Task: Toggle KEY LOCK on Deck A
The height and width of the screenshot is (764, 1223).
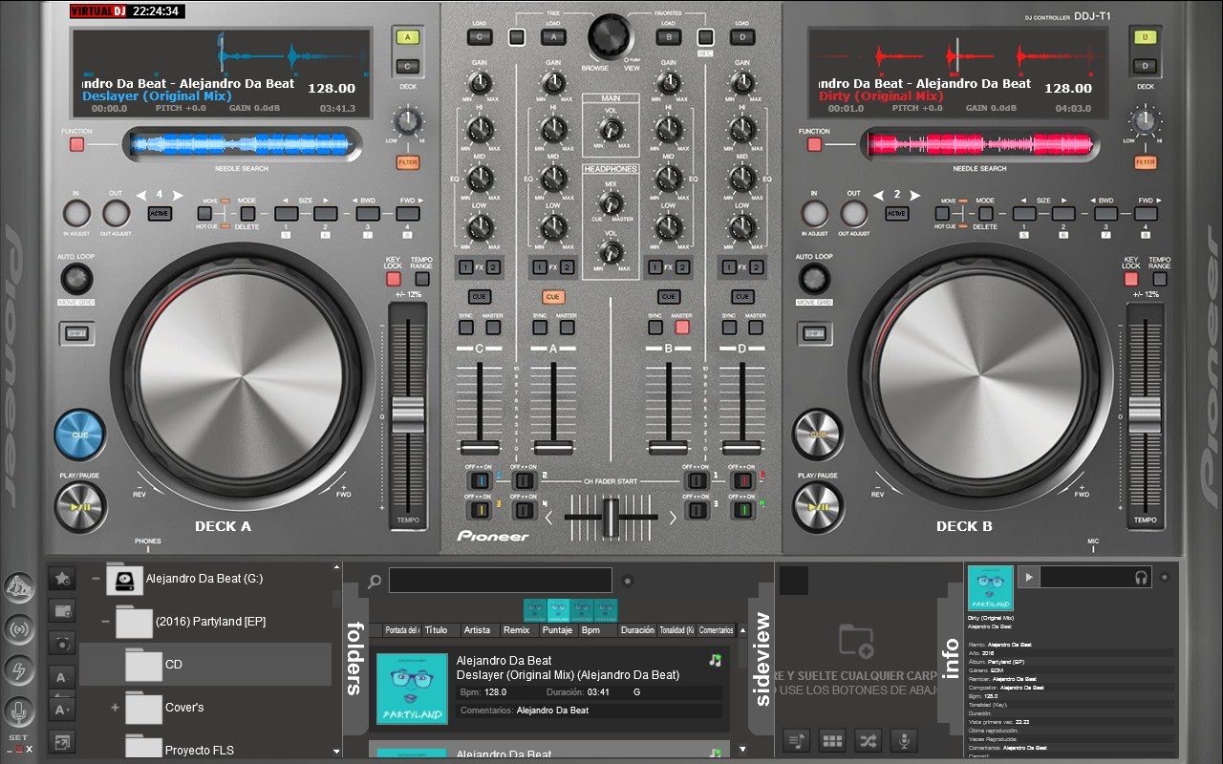Action: [393, 279]
